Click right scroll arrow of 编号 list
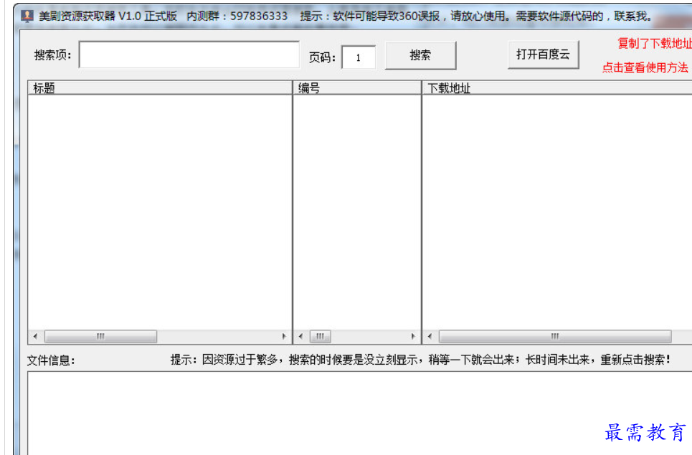 [x=412, y=336]
